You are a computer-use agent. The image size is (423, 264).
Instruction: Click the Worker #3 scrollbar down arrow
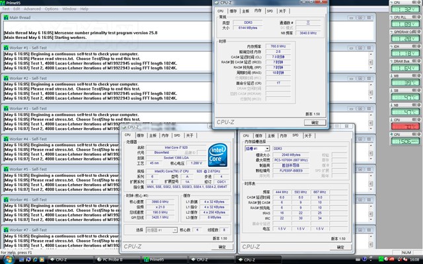pos(371,129)
